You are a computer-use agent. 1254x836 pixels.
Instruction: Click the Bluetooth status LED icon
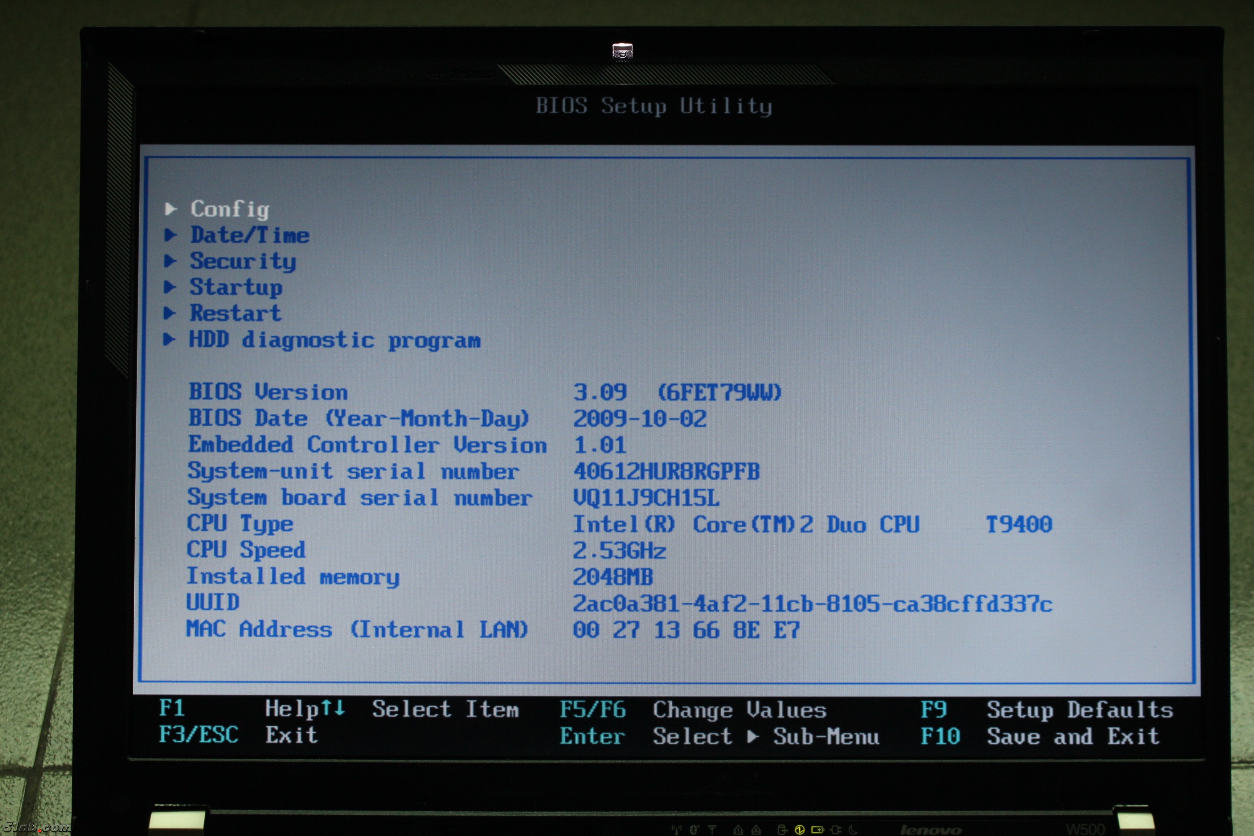click(694, 830)
